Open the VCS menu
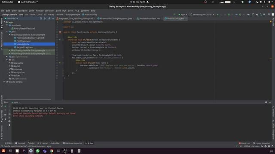This screenshot has width=275, height=154. point(77,11)
